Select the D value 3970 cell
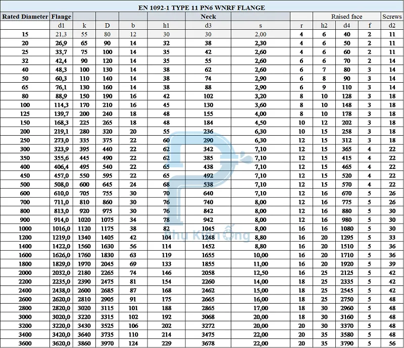This screenshot has width=404, height=348. click(107, 343)
